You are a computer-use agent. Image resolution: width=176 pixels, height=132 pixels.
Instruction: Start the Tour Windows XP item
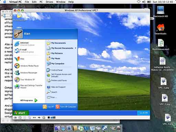point(24,79)
